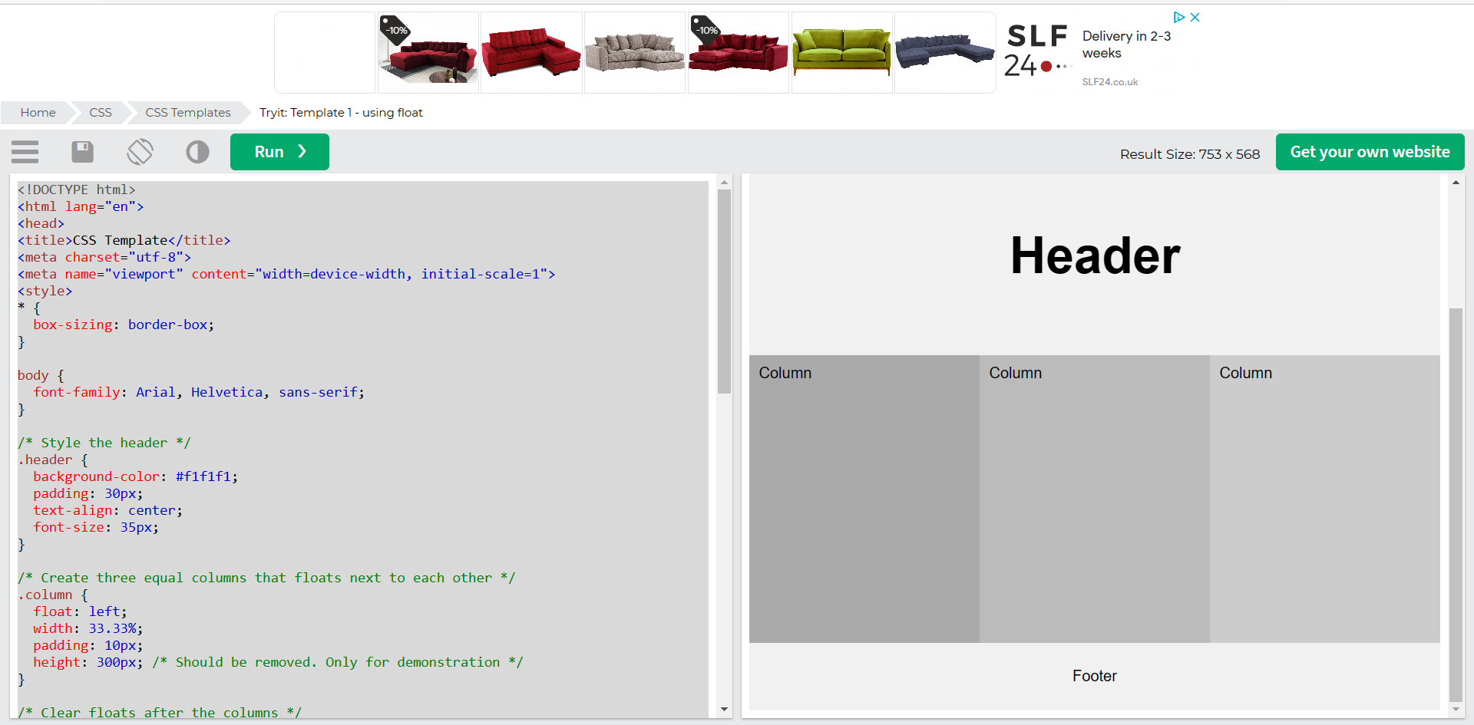
Task: Open the AdChoices triangle icon
Action: [x=1178, y=17]
